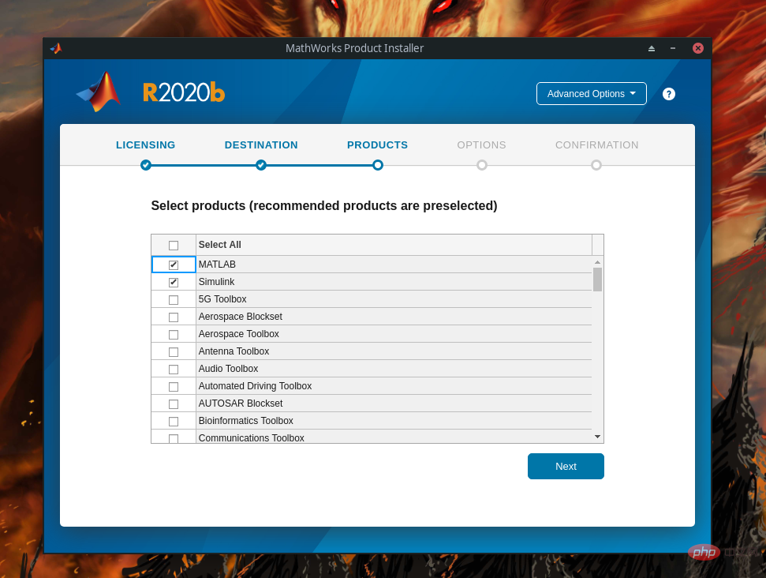Click the Simulink product name row
The height and width of the screenshot is (578, 766).
394,282
